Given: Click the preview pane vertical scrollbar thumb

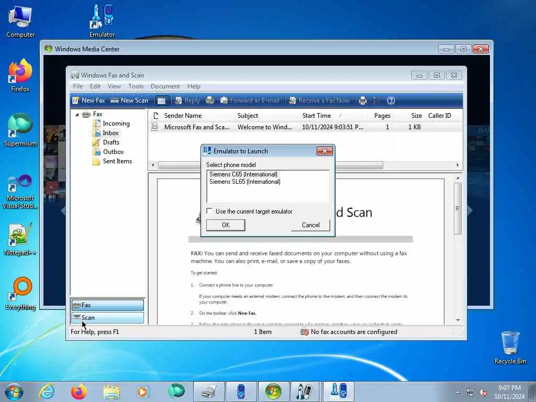Looking at the screenshot, I should pos(457,208).
